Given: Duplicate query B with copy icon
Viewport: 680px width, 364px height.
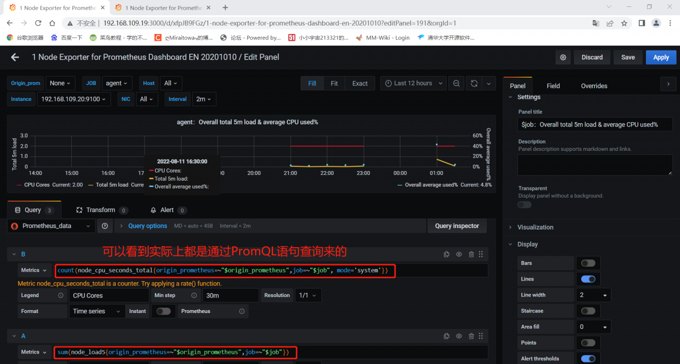Looking at the screenshot, I should click(447, 255).
